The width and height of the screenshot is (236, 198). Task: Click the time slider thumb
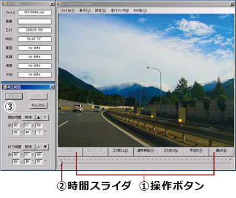pos(61,163)
